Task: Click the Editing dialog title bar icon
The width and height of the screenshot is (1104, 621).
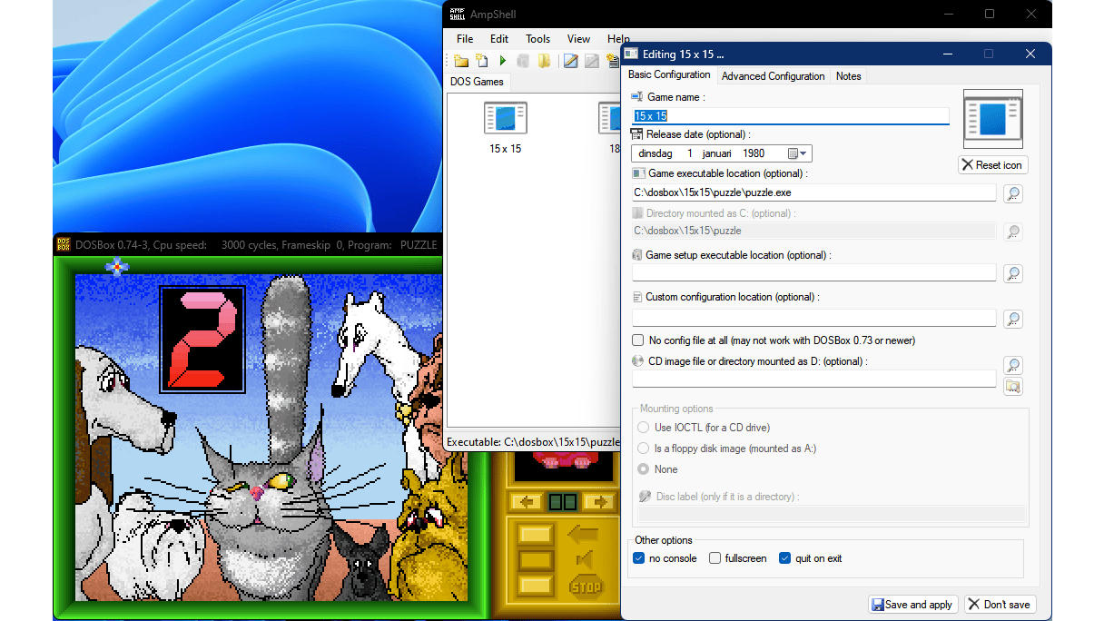Action: [631, 54]
